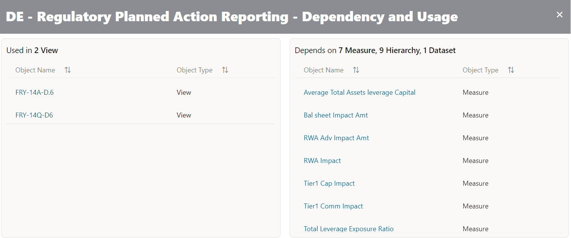Click the 'Depends on 7 Measure' heading
This screenshot has height=238, width=571.
pyautogui.click(x=375, y=50)
